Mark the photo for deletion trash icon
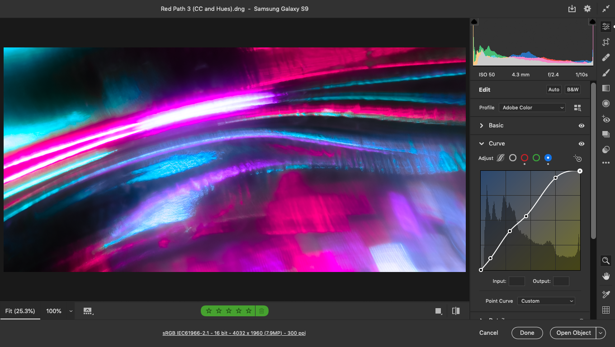The width and height of the screenshot is (615, 347). tap(261, 311)
